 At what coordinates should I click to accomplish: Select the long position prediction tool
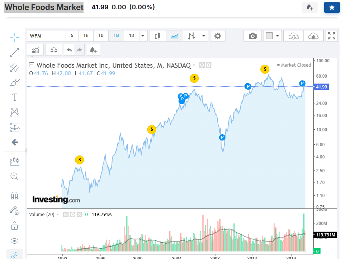(x=15, y=128)
